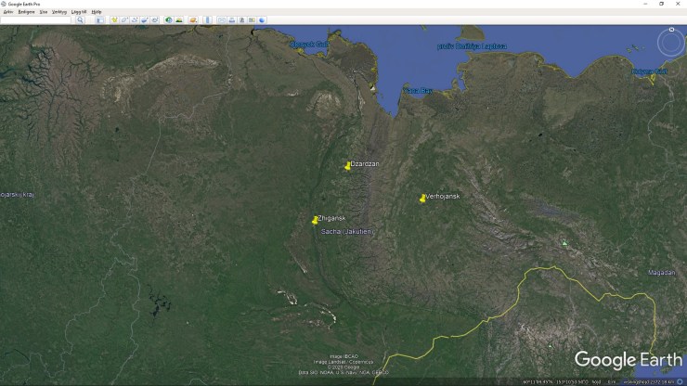Click the Print icon in toolbar
Screen dimensions: 687x386
pyautogui.click(x=231, y=19)
